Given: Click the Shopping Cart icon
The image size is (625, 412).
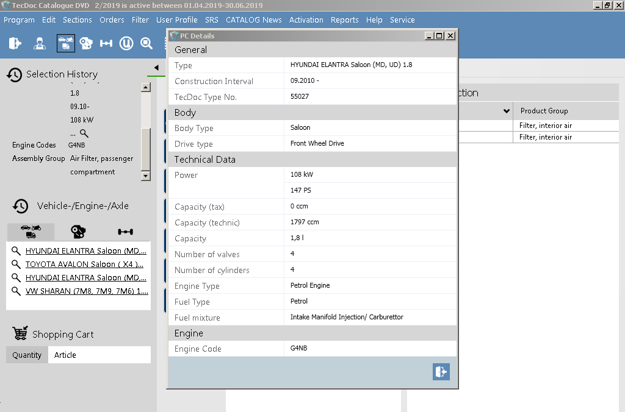Looking at the screenshot, I should click(20, 333).
